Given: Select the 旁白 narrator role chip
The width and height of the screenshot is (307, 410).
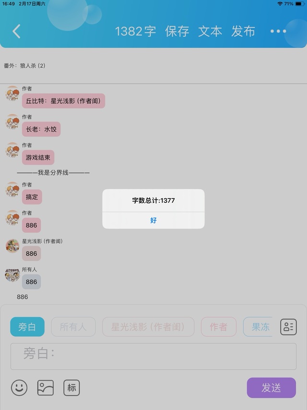Looking at the screenshot, I should [27, 327].
